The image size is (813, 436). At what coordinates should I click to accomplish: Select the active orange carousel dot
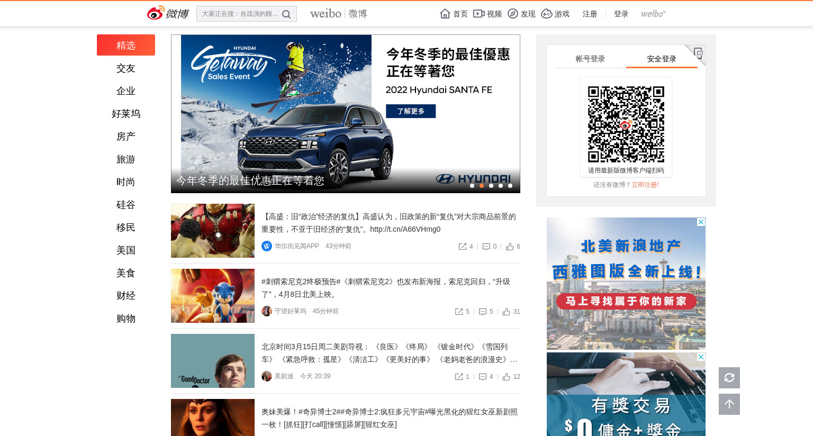point(482,186)
